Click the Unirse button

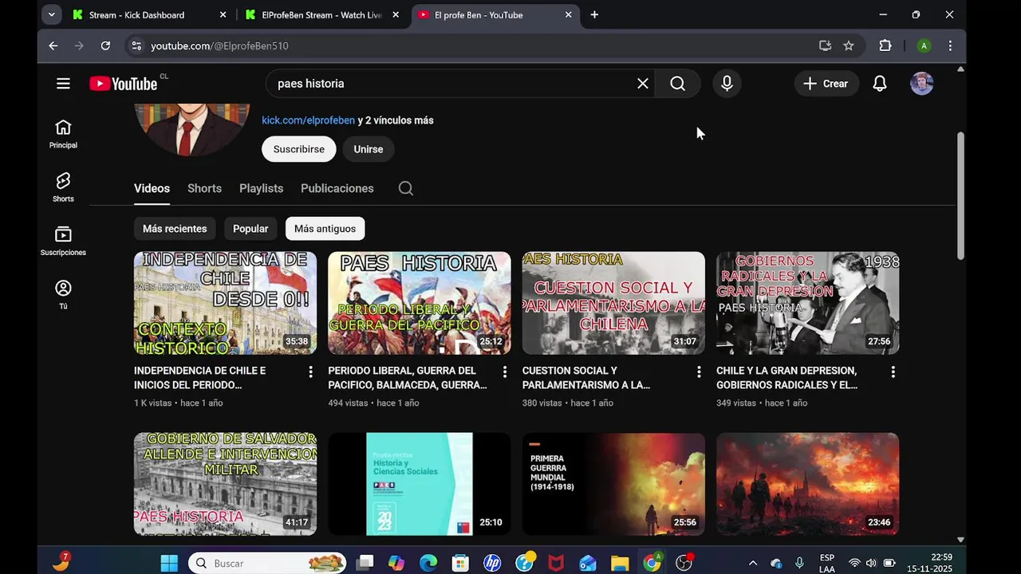click(369, 149)
